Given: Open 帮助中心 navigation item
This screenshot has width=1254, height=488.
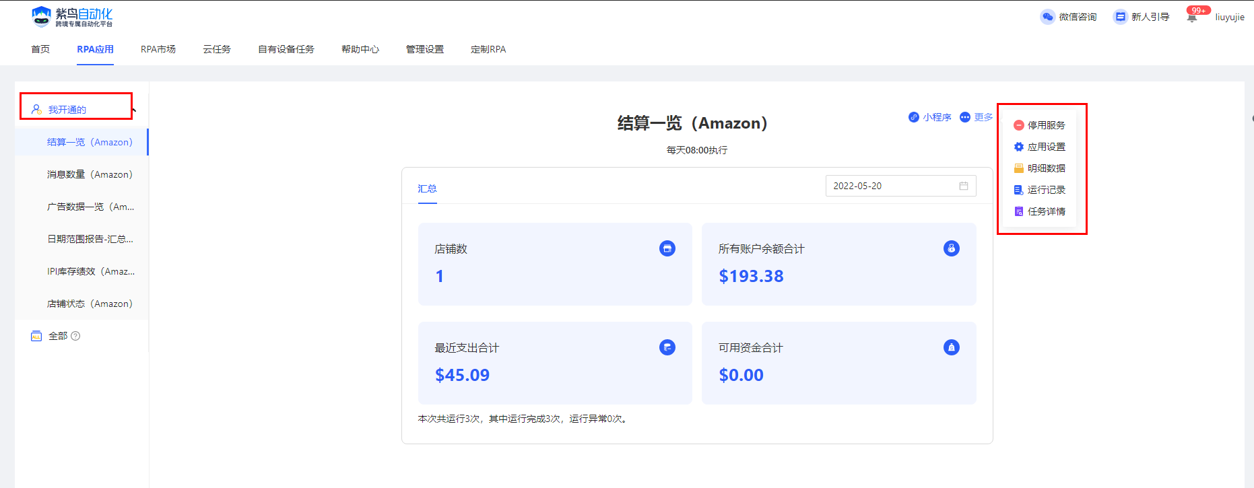Looking at the screenshot, I should (360, 49).
